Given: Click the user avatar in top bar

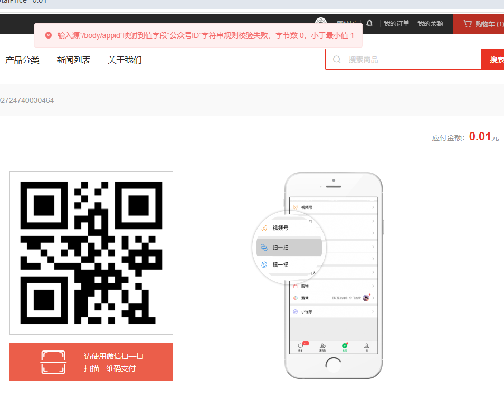Looking at the screenshot, I should click(x=320, y=21).
